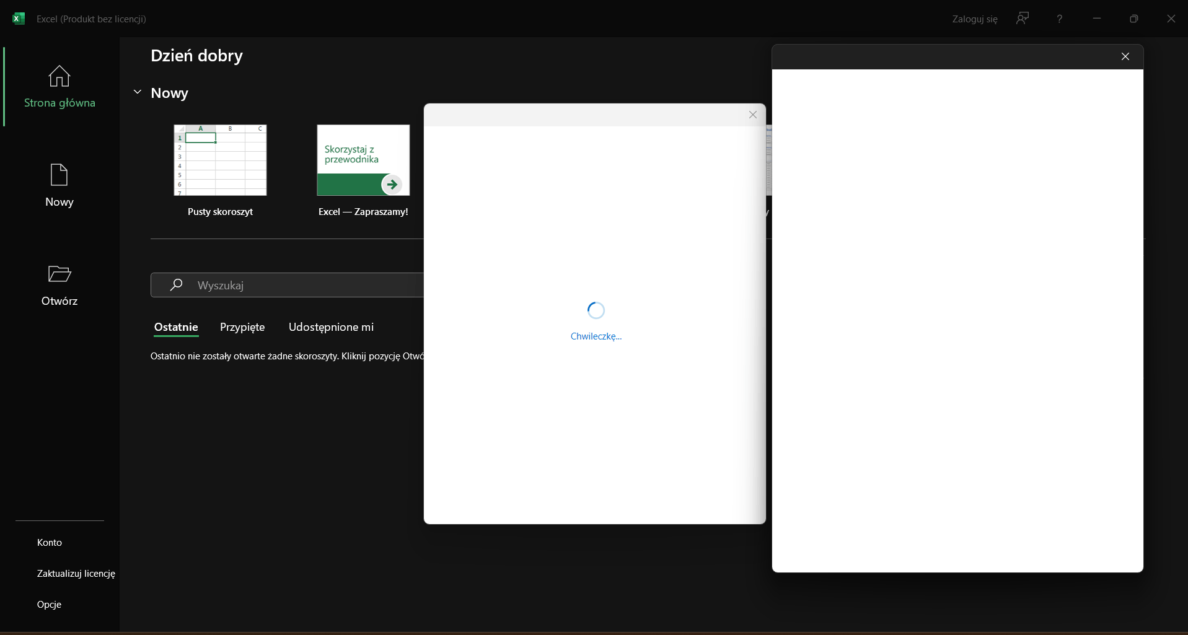Close the blank white panel on the right
This screenshot has height=635, width=1188.
1125,56
